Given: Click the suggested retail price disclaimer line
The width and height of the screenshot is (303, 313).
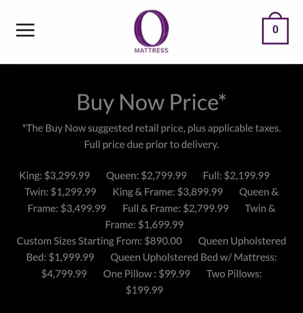Looking at the screenshot, I should pyautogui.click(x=151, y=128).
